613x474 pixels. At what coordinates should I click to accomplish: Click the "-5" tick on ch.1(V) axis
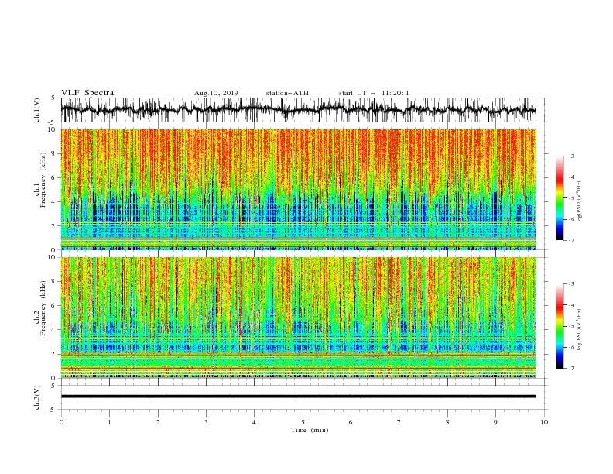(x=53, y=122)
